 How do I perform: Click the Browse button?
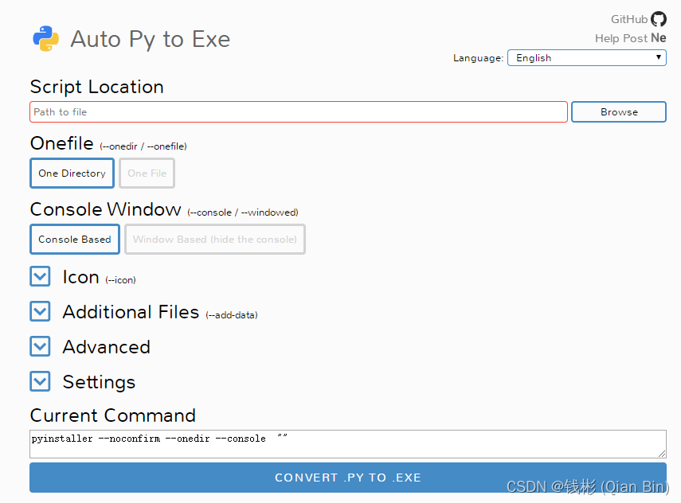click(619, 112)
